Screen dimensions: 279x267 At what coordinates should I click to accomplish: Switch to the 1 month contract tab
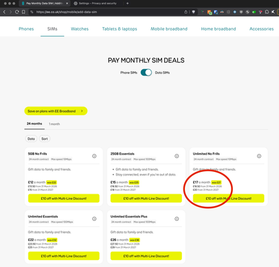coord(54,124)
